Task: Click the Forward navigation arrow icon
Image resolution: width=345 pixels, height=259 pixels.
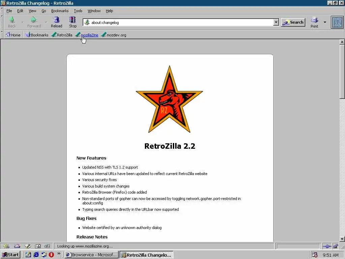Action: [x=33, y=20]
